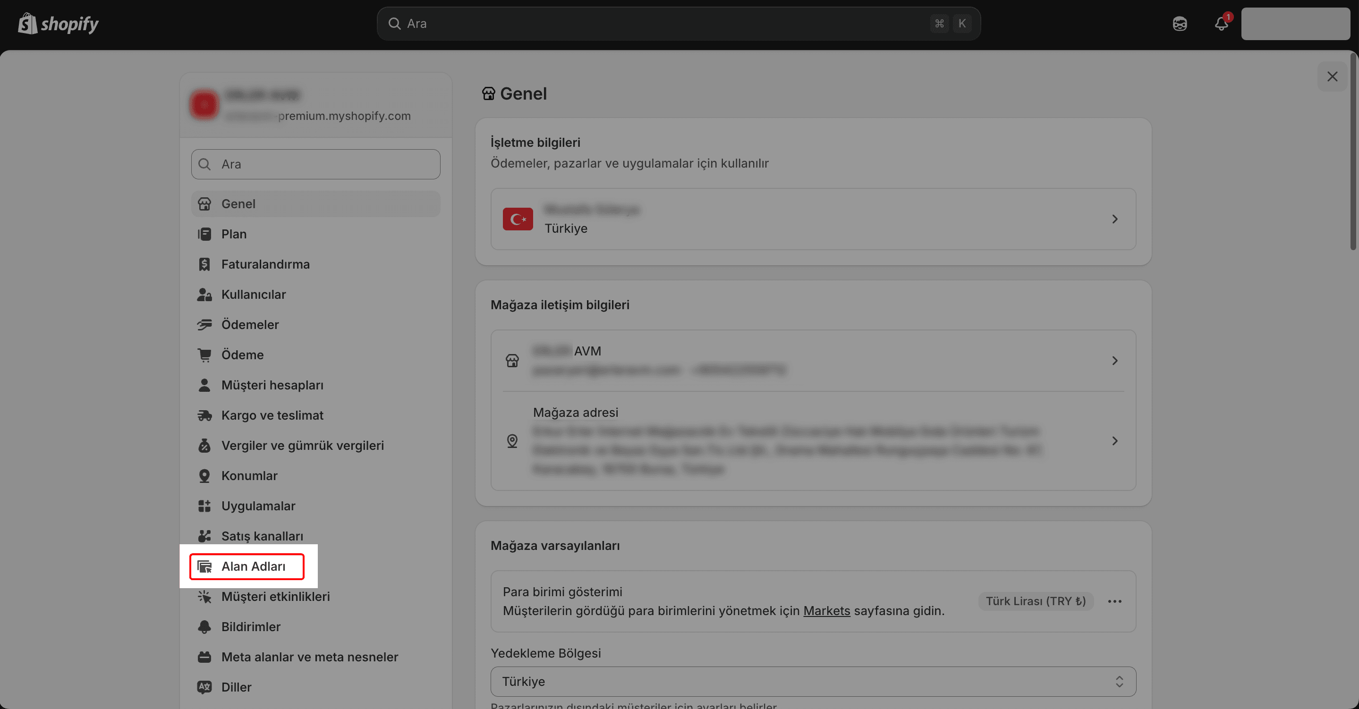Open three-dot menu for Para birimi gösterimi

coord(1114,601)
